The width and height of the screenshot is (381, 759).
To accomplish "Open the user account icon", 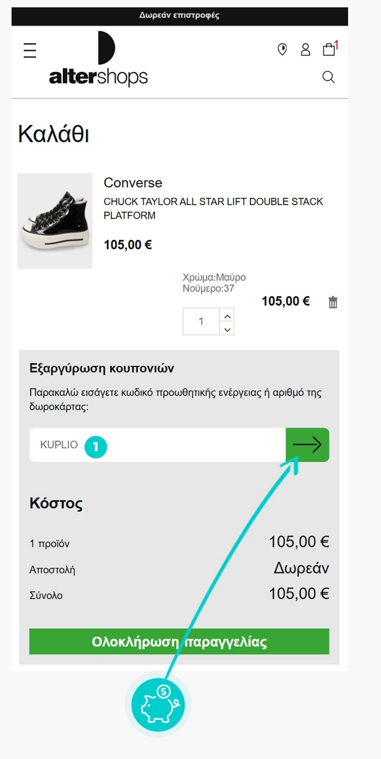I will pyautogui.click(x=305, y=50).
